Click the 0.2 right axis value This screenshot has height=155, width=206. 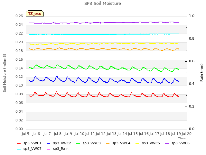192,106
